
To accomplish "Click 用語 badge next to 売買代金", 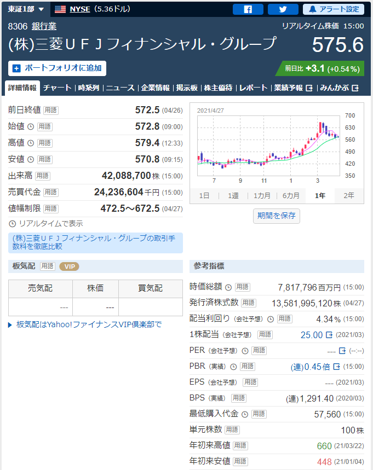I will coord(51,193).
